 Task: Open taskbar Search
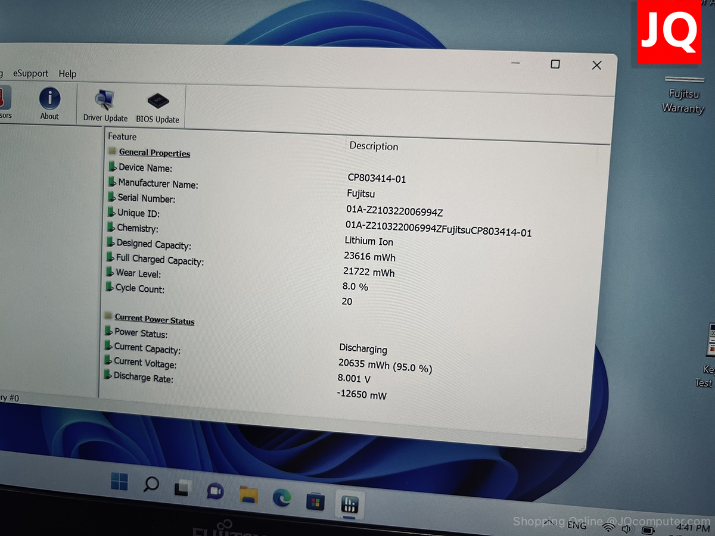point(151,484)
